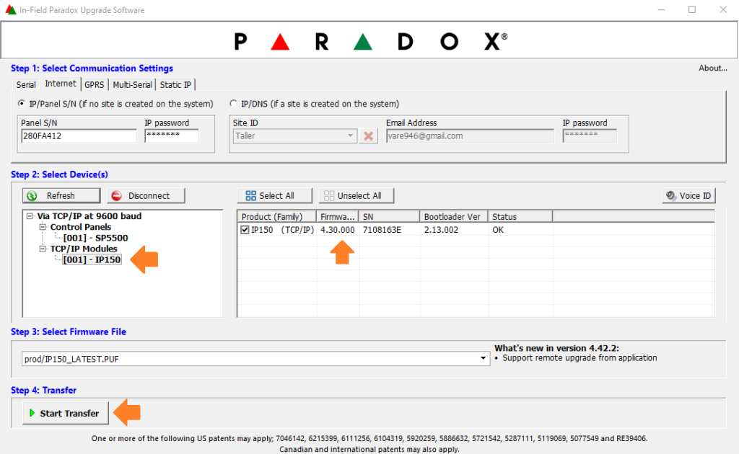Click the Select All grid icon
Screen dimensions: 739x454
click(250, 196)
